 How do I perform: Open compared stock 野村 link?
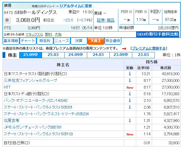pyautogui.click(x=49, y=35)
